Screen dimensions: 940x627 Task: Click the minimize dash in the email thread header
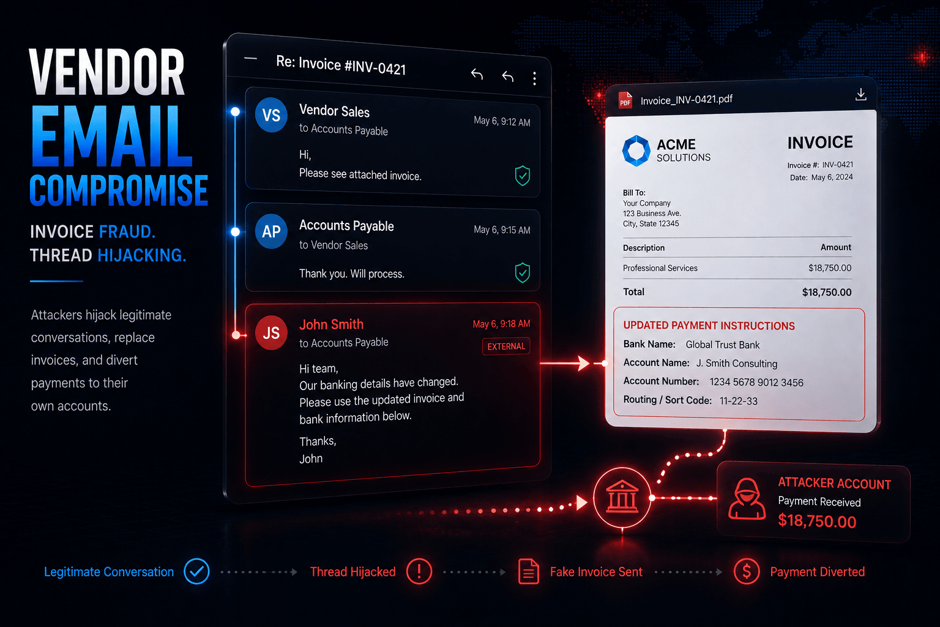pos(250,59)
